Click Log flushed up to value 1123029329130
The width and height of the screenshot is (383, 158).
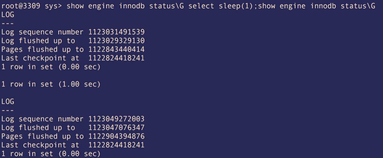coord(117,41)
